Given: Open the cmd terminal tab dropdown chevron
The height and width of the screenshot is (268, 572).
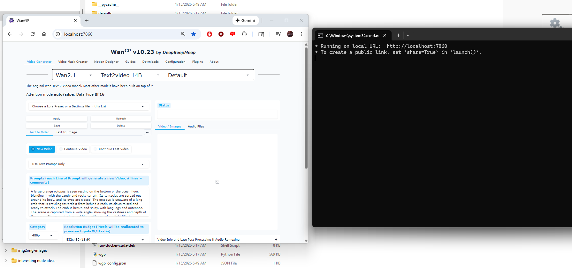Looking at the screenshot, I should click(408, 35).
